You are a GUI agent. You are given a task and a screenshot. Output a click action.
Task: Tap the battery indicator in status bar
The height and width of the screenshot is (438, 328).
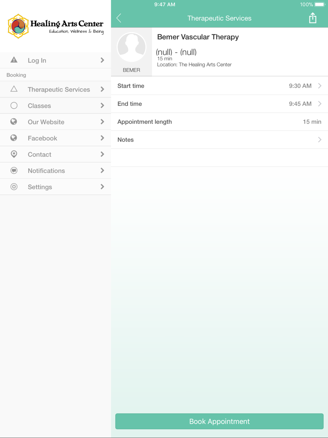pos(319,5)
